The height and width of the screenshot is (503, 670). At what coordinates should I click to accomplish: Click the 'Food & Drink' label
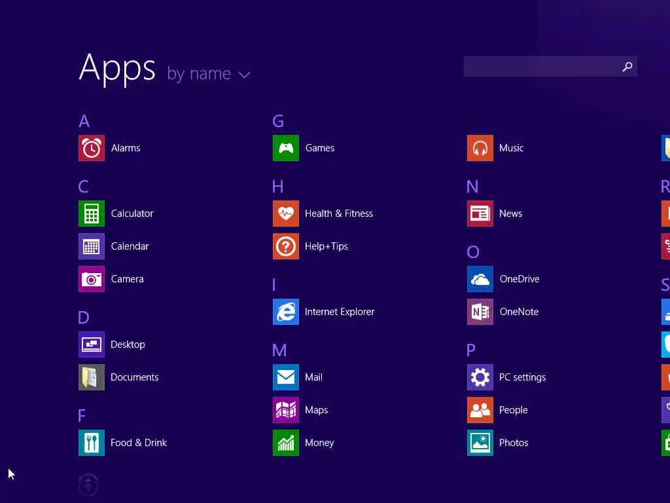[x=139, y=443]
